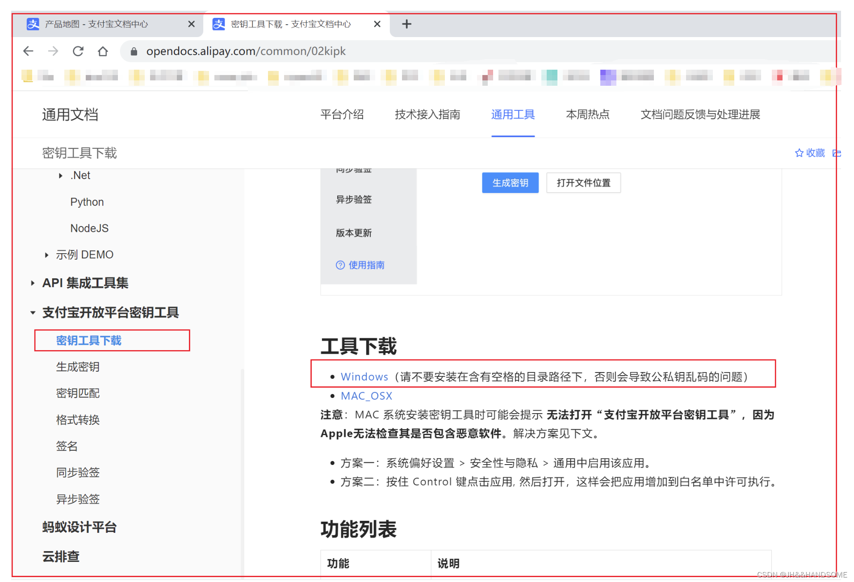Expand the .Net tree arrow

(x=60, y=176)
